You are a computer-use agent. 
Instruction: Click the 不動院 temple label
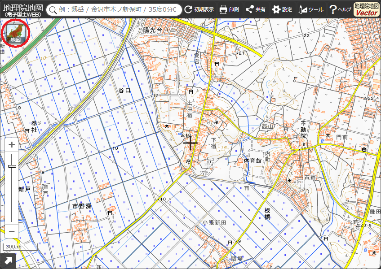(303, 130)
